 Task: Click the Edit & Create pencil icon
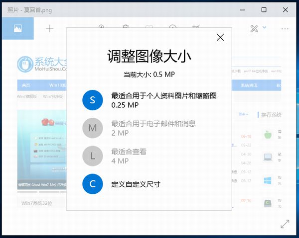click(x=254, y=28)
